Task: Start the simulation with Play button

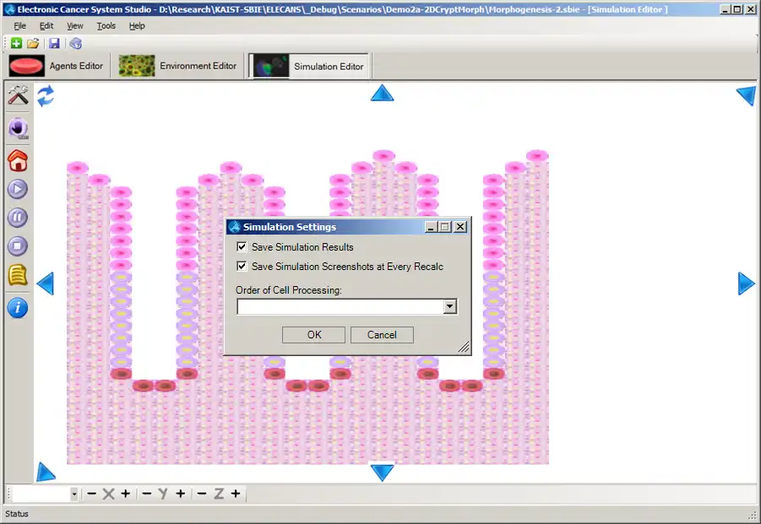Action: 18,189
